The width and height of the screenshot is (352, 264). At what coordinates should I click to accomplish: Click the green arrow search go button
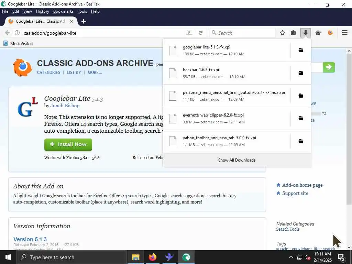point(329,67)
